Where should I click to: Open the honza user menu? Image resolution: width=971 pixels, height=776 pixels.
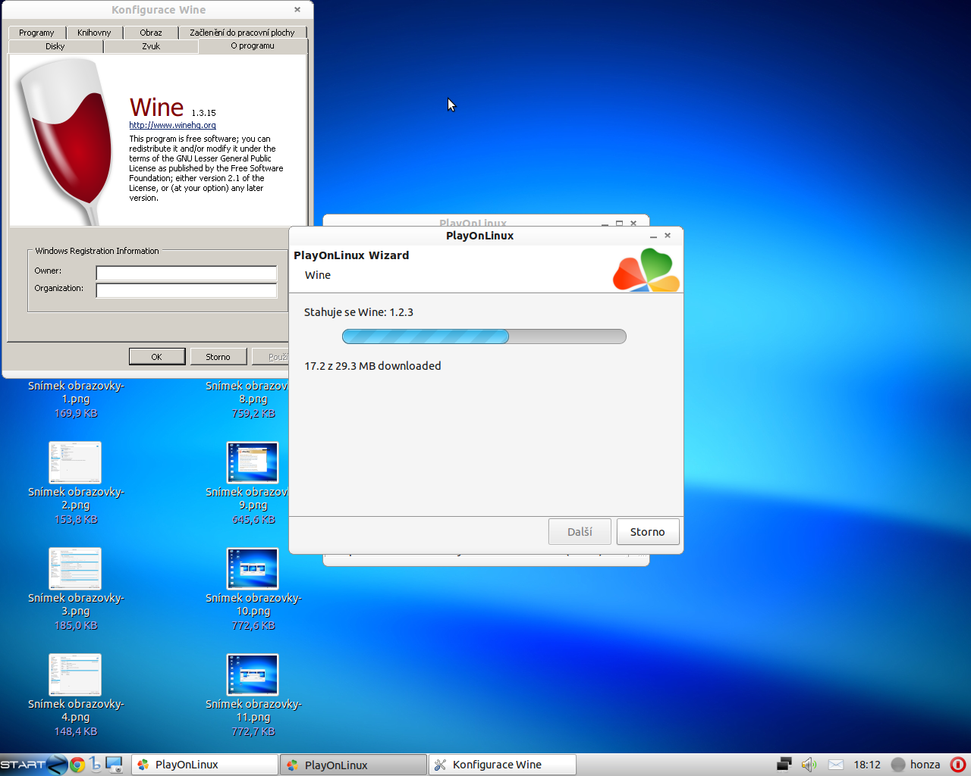pos(916,764)
